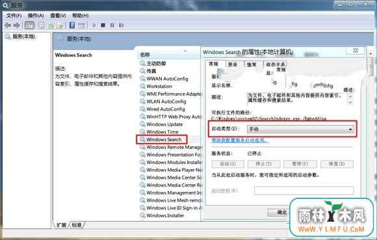Open the 启动类型 dropdown set to 手动
Viewport: 377px width, 240px height.
click(300, 129)
